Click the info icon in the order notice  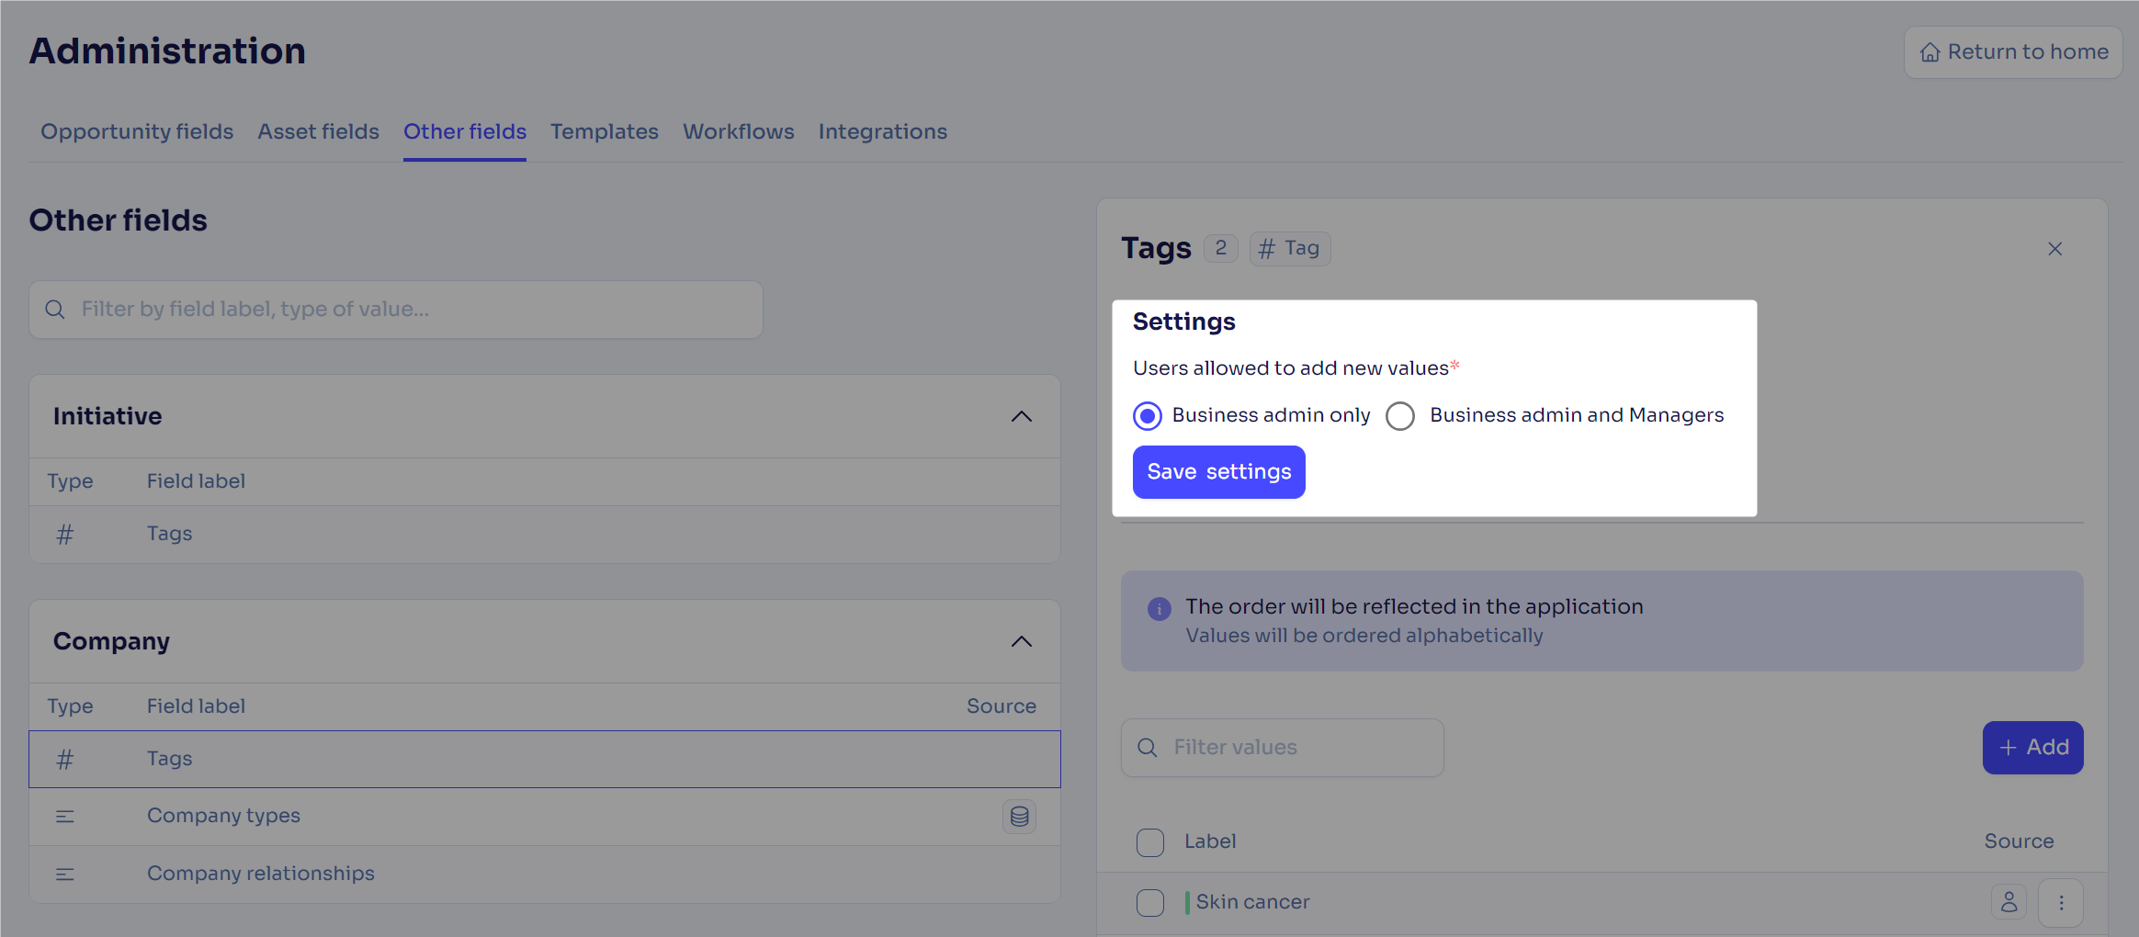point(1160,608)
